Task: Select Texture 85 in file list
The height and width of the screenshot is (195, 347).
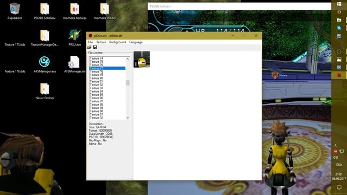Action: [x=107, y=95]
